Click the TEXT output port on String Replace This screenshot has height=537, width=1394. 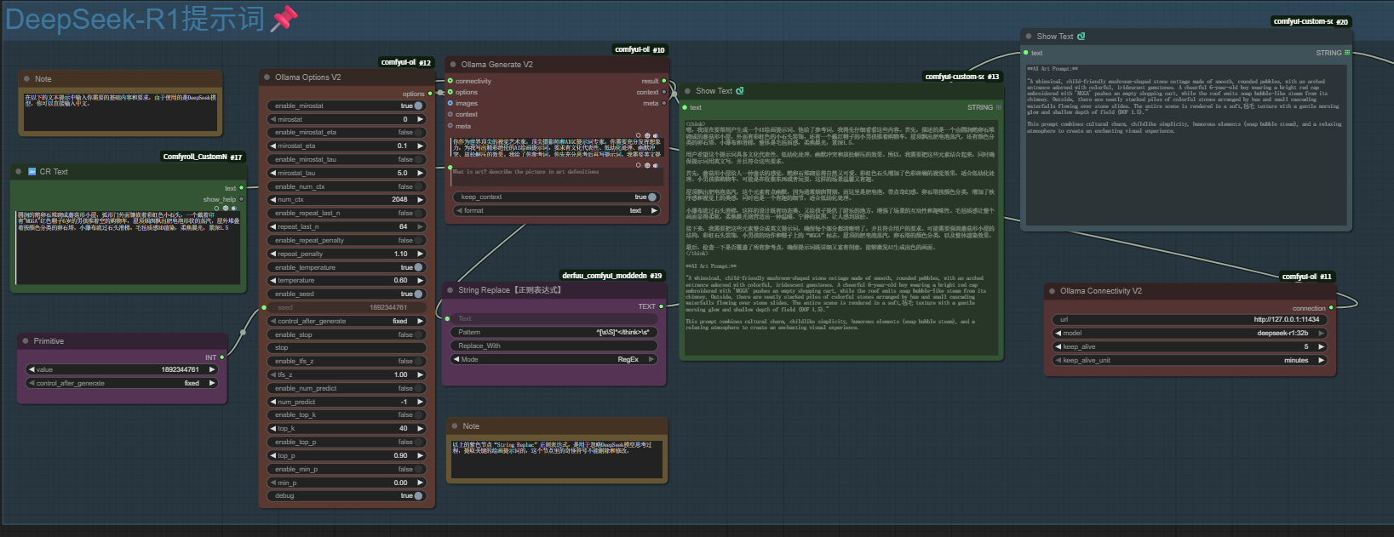(x=661, y=306)
